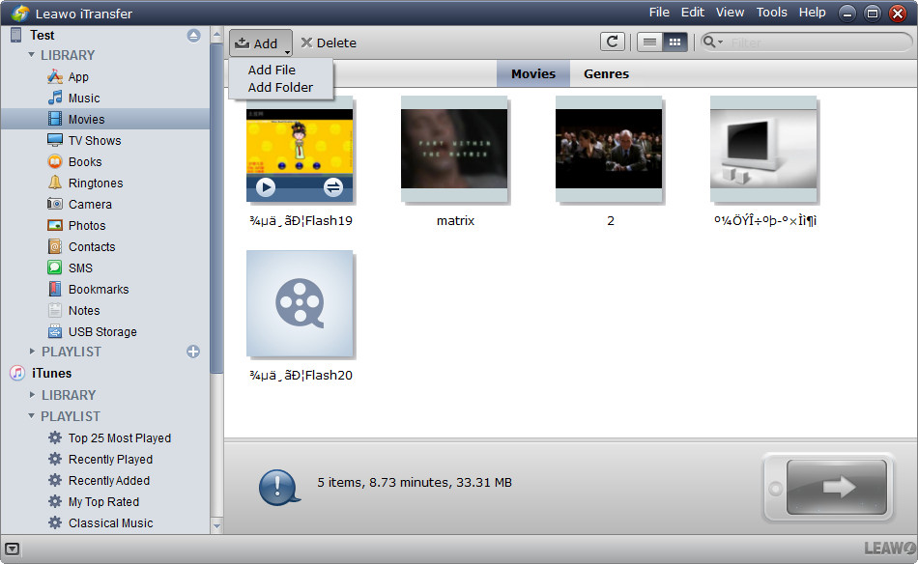
Task: Switch to list view
Action: (649, 42)
